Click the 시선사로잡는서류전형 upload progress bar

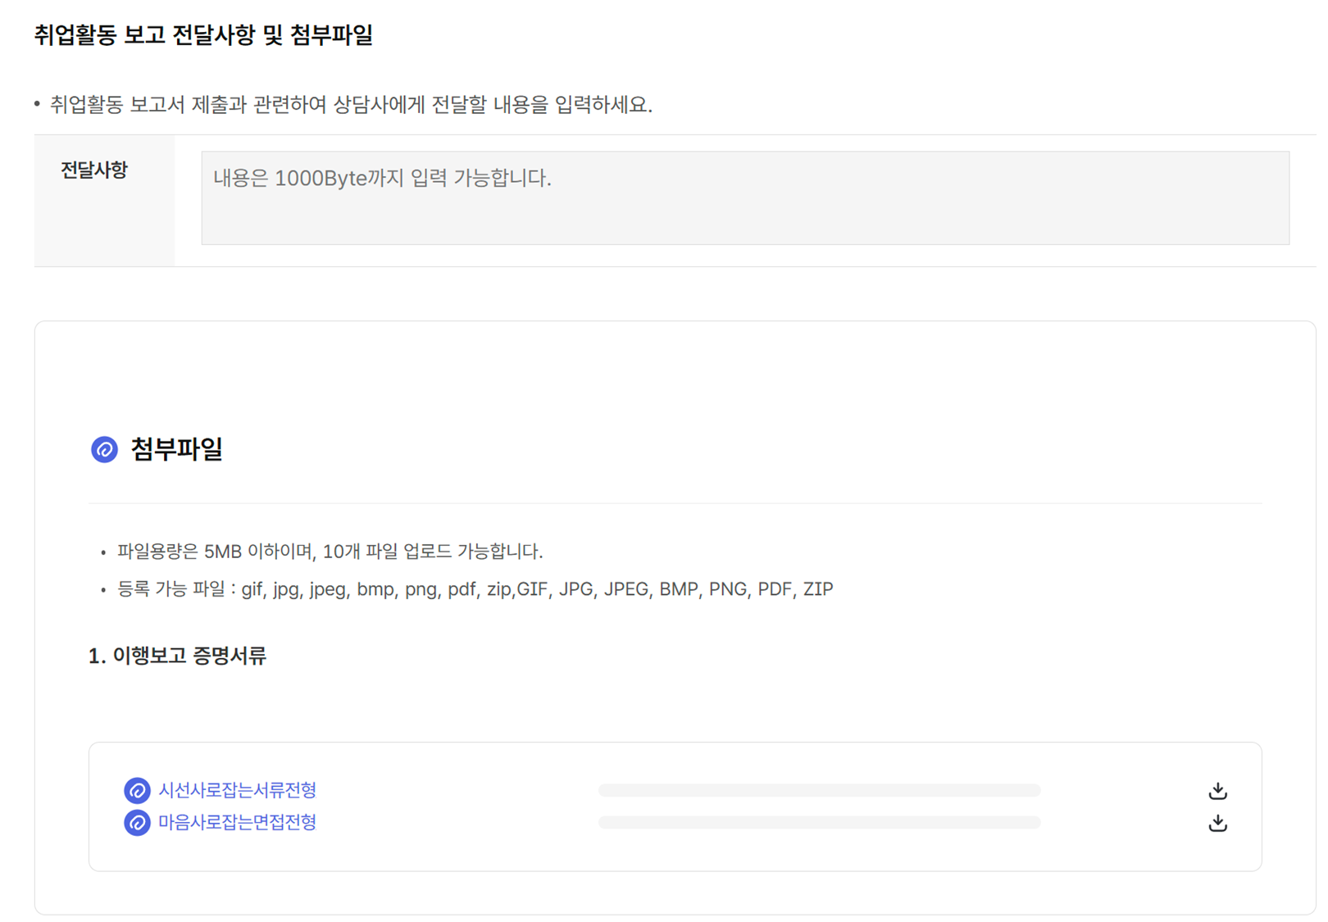[819, 790]
